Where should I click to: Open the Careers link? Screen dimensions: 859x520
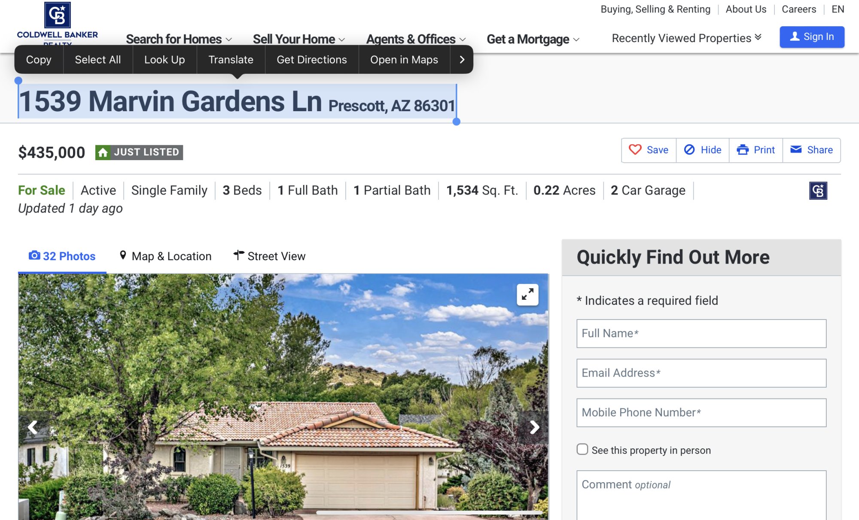coord(799,9)
